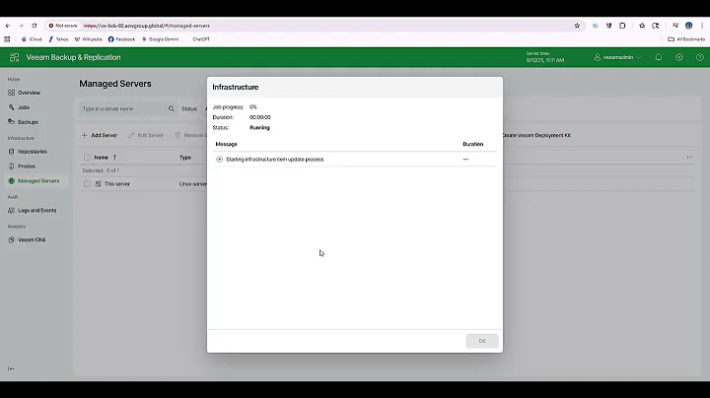Open the iCloud bookmark
Screen dimensions: 710x398
click(32, 39)
